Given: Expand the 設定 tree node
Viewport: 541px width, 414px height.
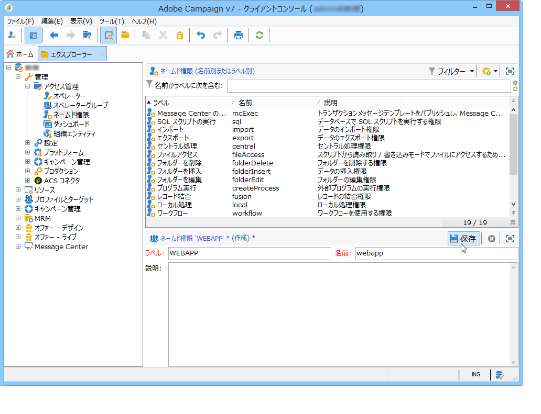Looking at the screenshot, I should 28,142.
